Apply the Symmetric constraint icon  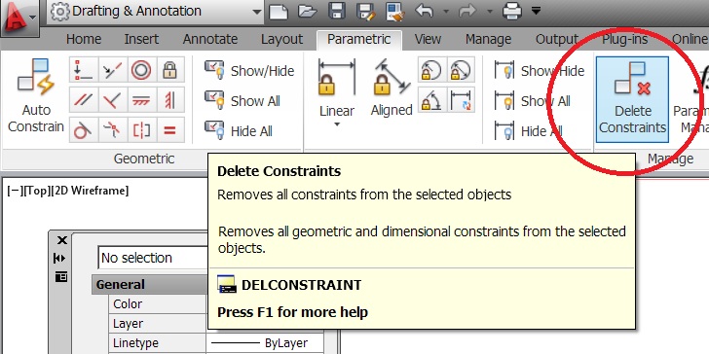pos(141,130)
